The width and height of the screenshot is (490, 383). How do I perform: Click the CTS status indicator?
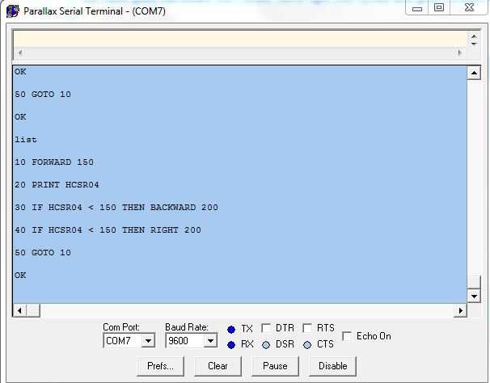tap(307, 345)
